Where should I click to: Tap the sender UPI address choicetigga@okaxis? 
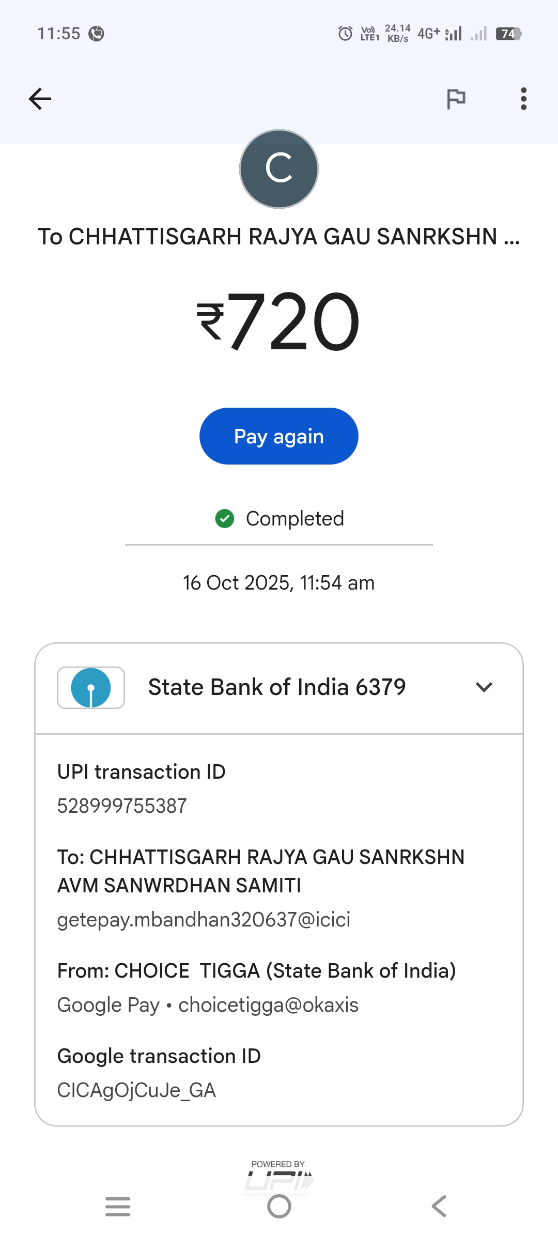click(268, 1005)
